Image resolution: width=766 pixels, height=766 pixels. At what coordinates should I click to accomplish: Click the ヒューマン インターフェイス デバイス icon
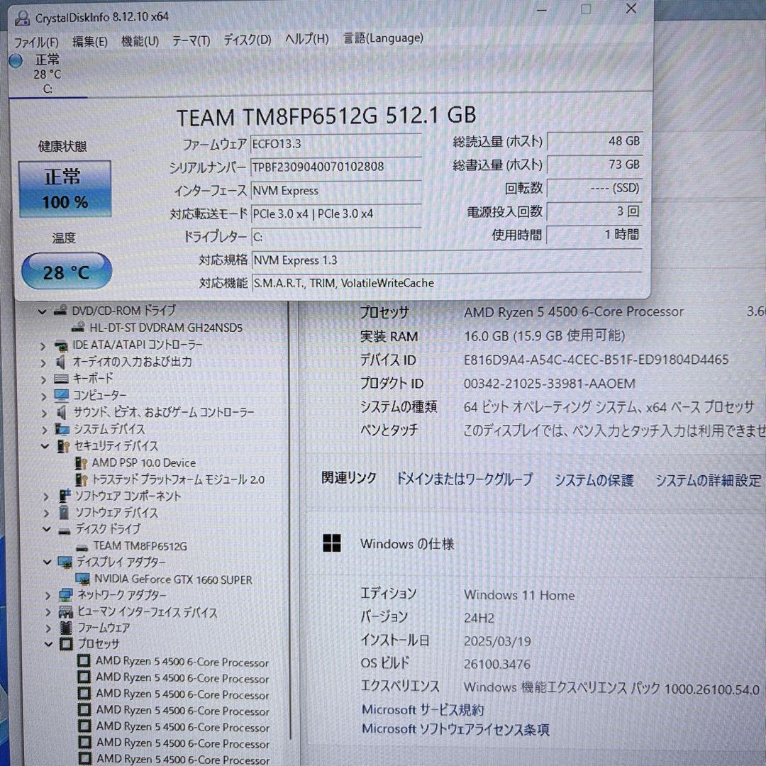click(65, 611)
